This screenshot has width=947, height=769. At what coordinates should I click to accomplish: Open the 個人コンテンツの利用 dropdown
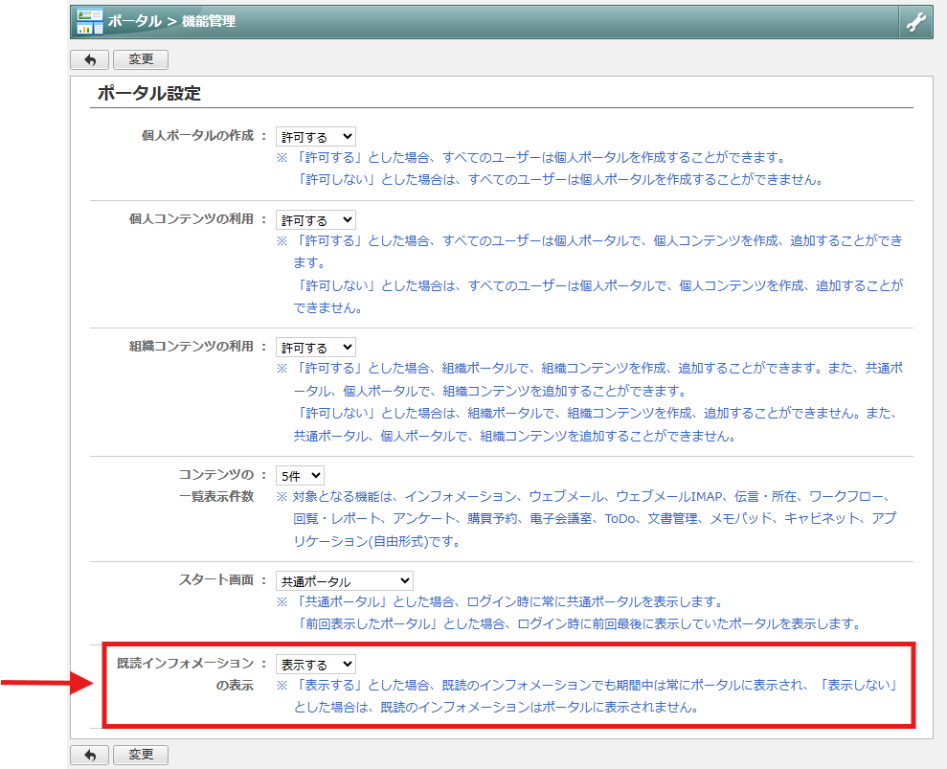coord(316,220)
